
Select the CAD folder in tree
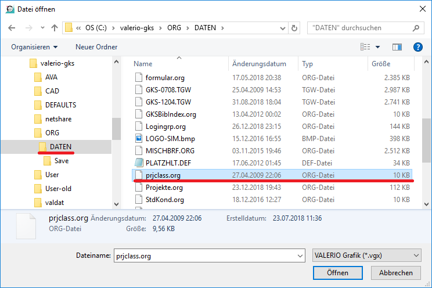(52, 91)
